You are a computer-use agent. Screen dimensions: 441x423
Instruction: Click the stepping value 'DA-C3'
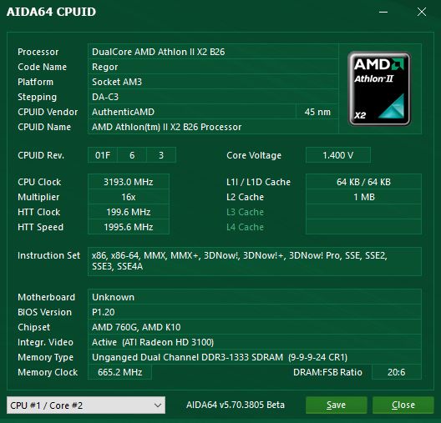tap(105, 97)
